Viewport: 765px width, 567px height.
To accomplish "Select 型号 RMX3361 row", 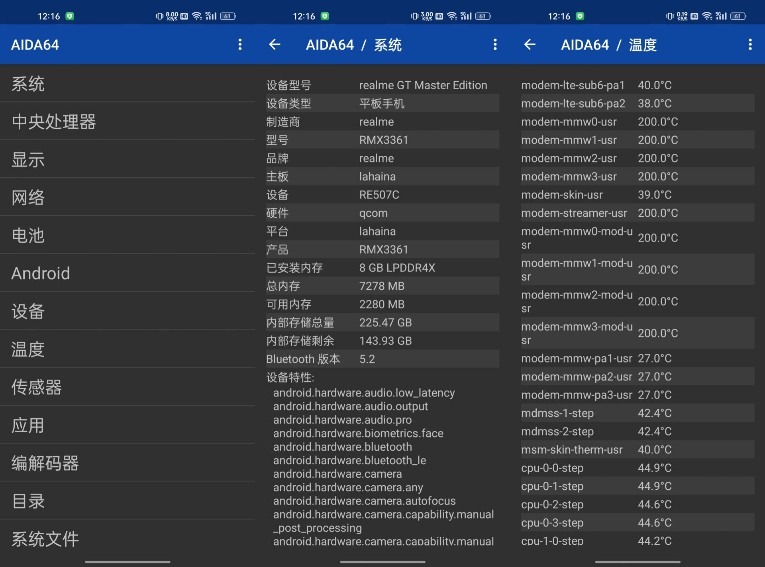I will click(382, 140).
